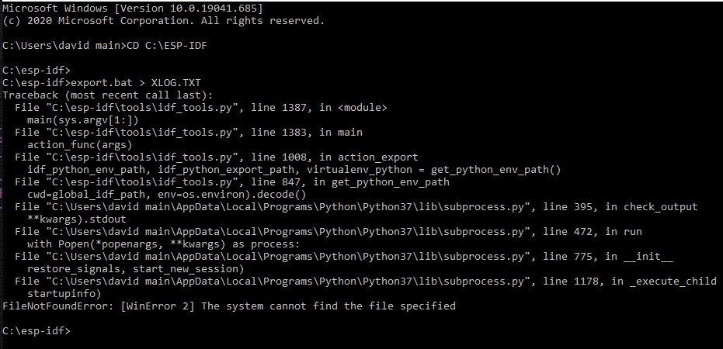Click the idf_tools.py line 1383 entry
The height and width of the screenshot is (349, 723).
click(189, 133)
